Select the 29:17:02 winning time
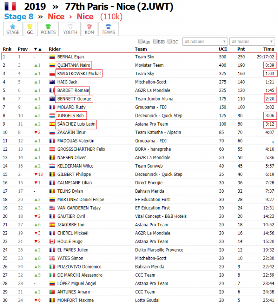Screen dimensions: 278x304 265,57
